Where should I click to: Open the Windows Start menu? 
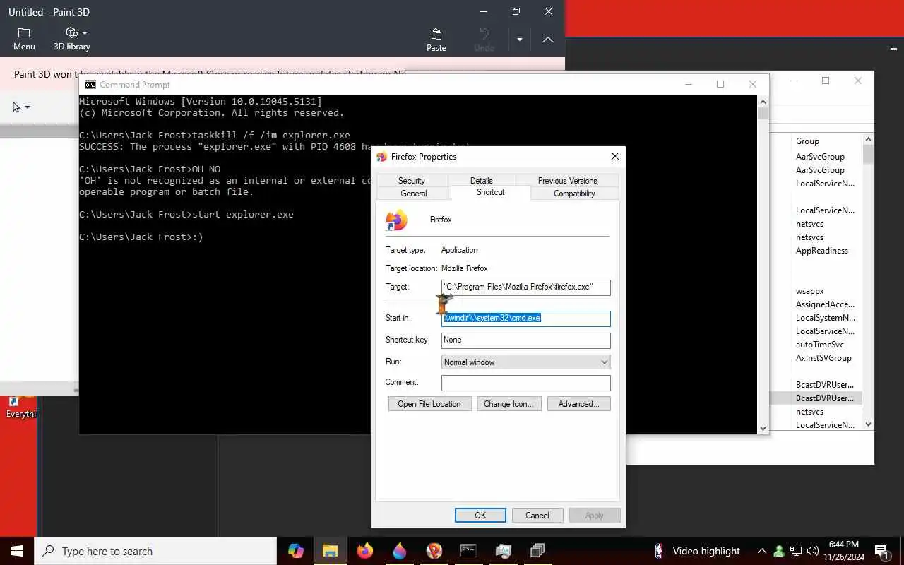(17, 551)
